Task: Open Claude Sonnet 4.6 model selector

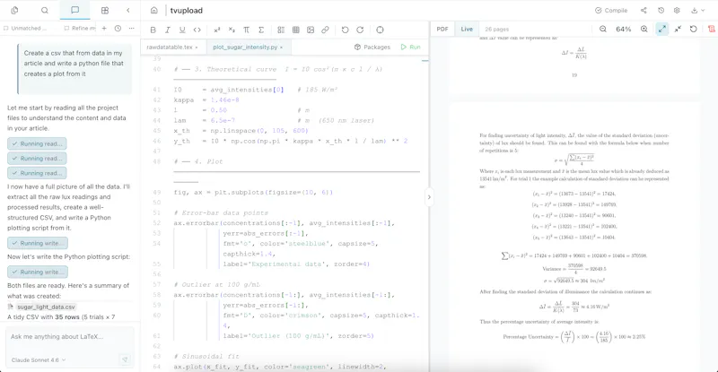Action: tap(39, 360)
